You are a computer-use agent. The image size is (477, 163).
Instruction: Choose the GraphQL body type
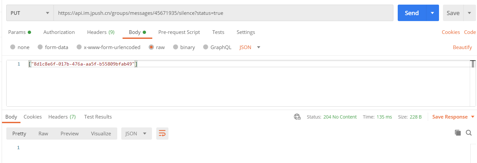tap(206, 47)
